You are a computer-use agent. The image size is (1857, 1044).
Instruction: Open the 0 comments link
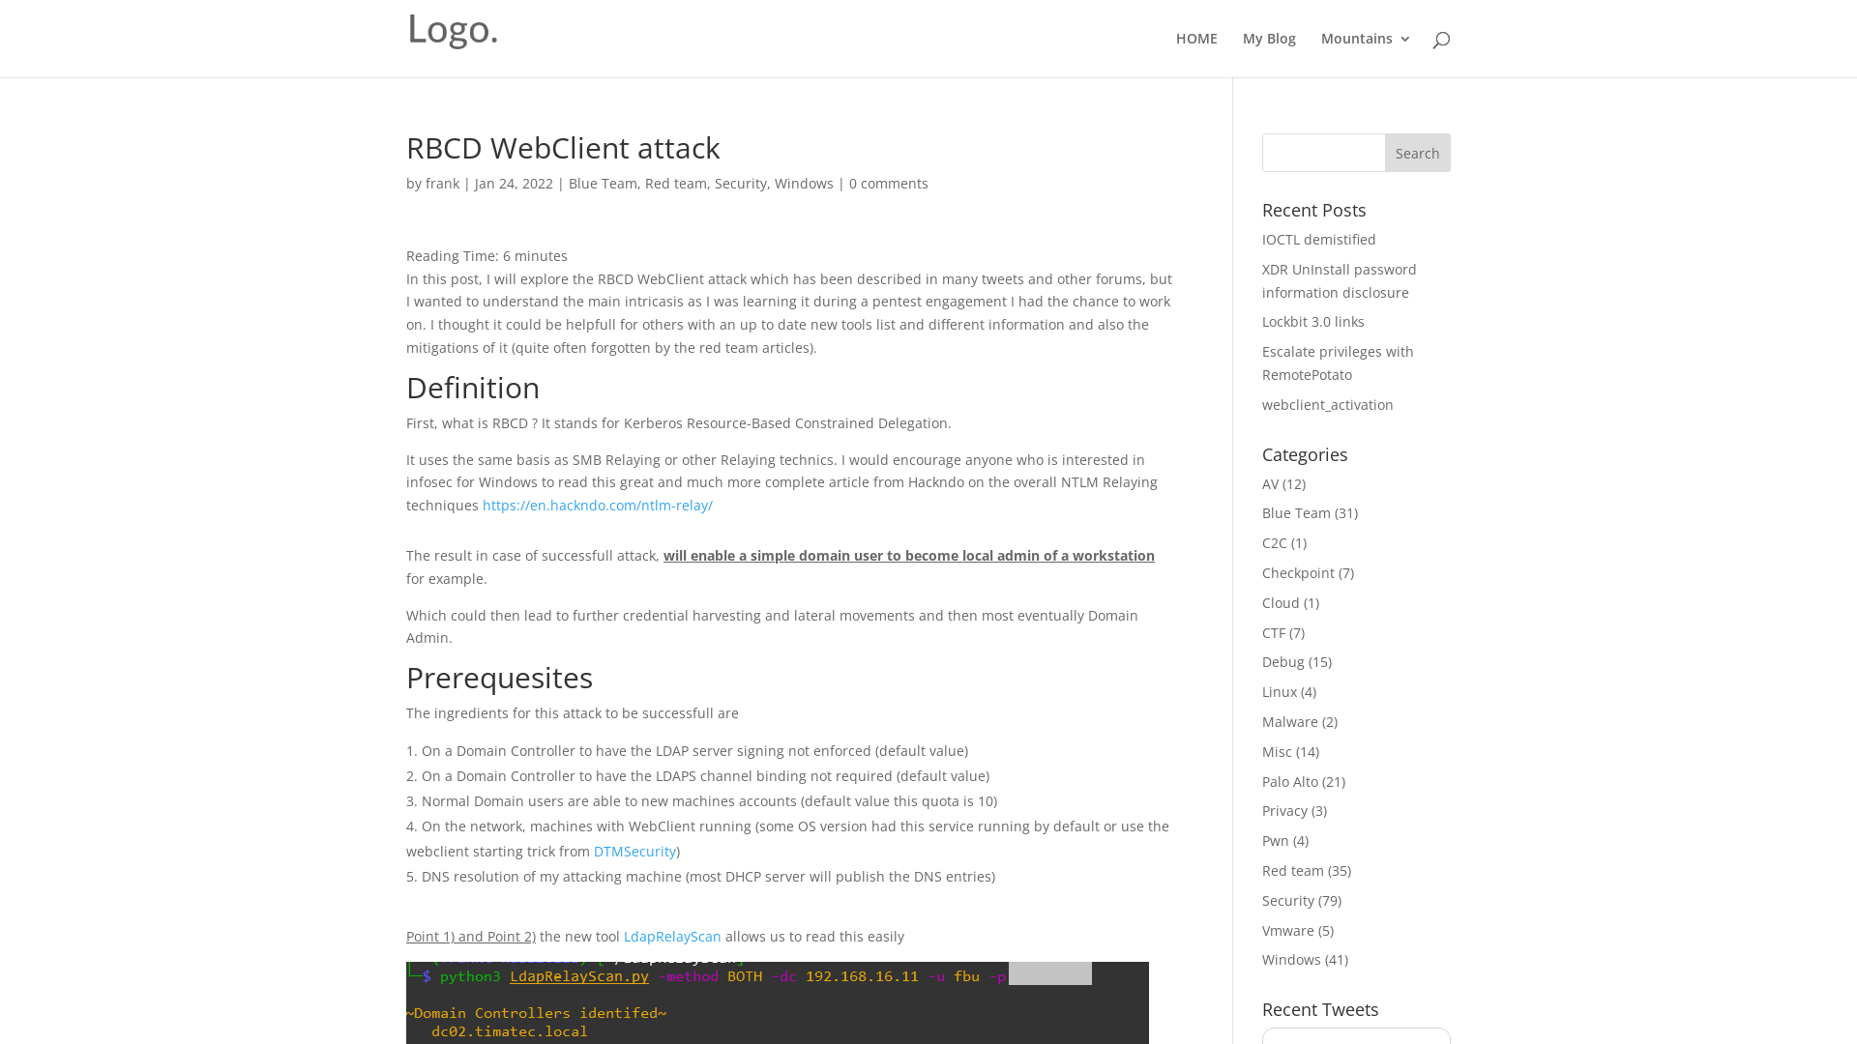coord(888,184)
